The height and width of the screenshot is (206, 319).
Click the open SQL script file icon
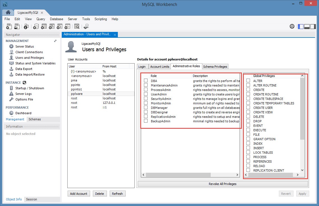(x=17, y=26)
